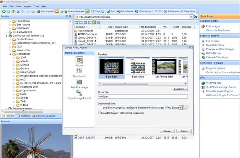
Task: Switch to the Folders tab
Action: [8, 116]
